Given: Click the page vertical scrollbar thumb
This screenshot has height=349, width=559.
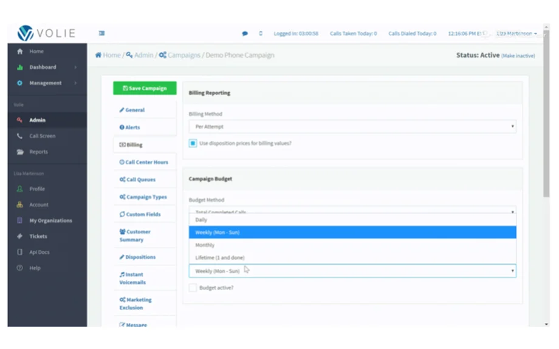Looking at the screenshot, I should (x=546, y=114).
